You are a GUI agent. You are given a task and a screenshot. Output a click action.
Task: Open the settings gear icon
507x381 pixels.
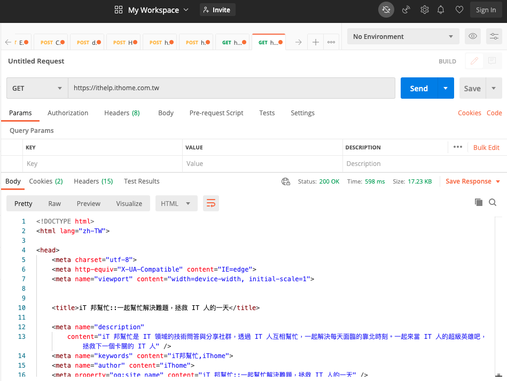[x=425, y=10]
